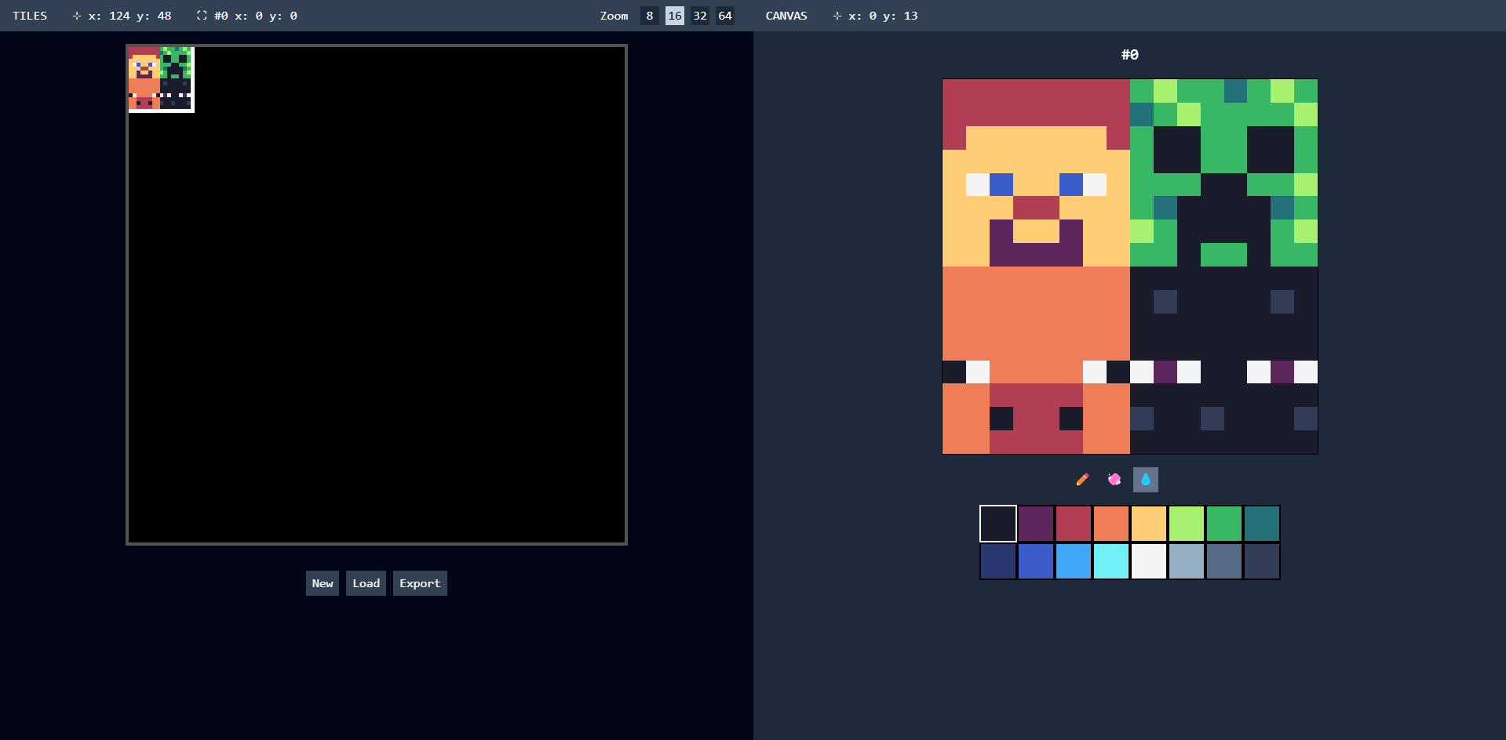This screenshot has width=1506, height=740.
Task: Pick the dark purple palette color
Action: [1036, 524]
